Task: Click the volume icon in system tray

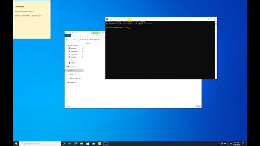Action: pyautogui.click(x=231, y=144)
